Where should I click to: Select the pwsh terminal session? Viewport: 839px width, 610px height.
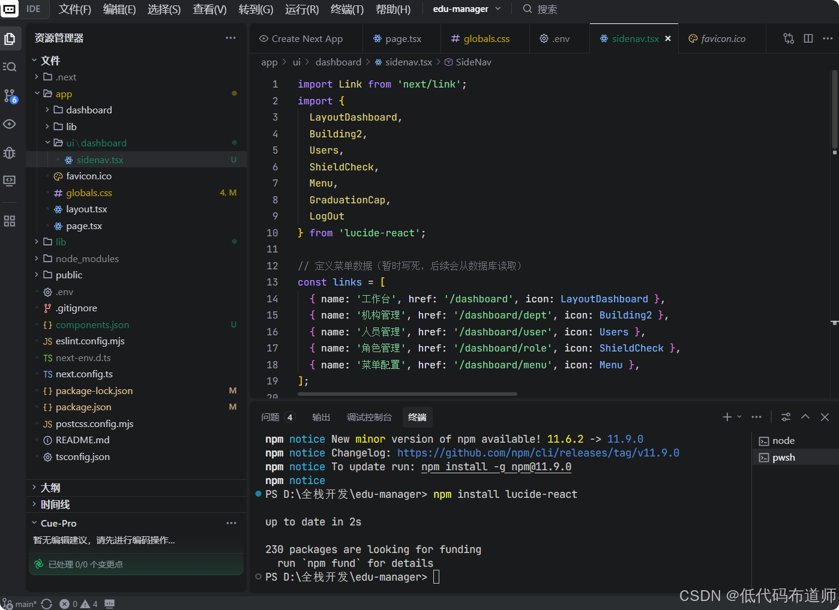795,458
